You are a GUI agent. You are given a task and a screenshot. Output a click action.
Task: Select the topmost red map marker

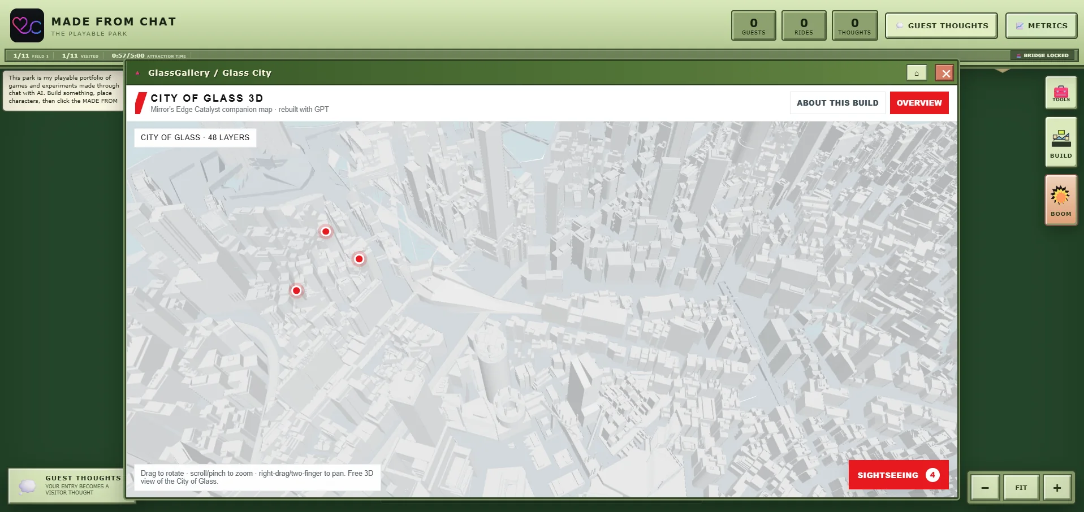pyautogui.click(x=326, y=231)
